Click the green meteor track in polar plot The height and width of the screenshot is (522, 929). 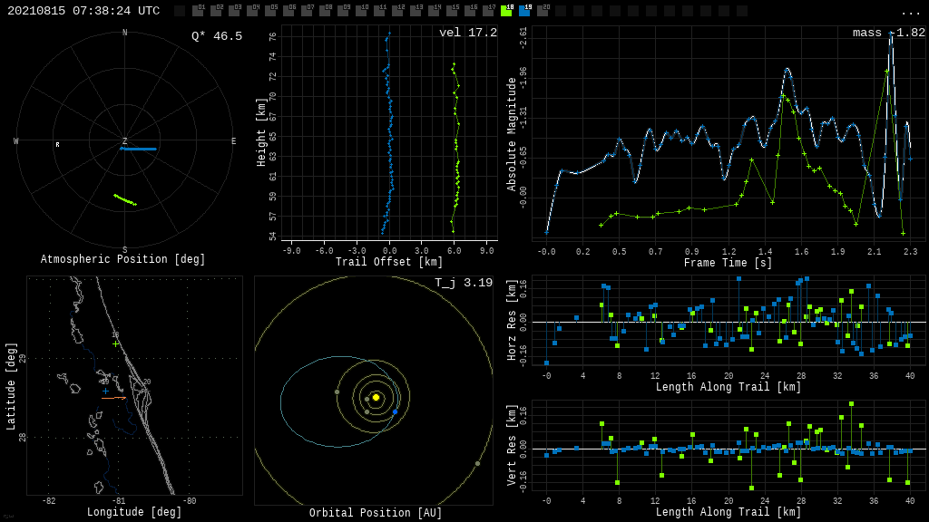coord(125,199)
